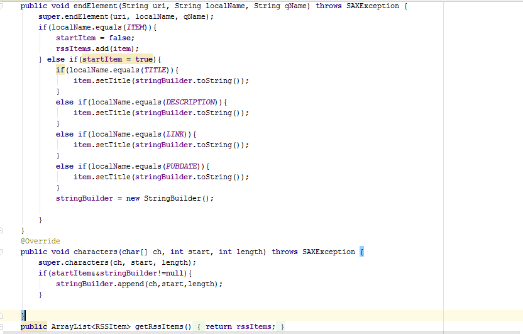Click the PUBDATE constant
This screenshot has height=334, width=523.
182,166
